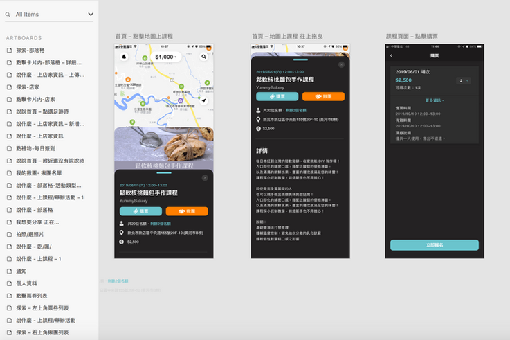Select the 個人資料 artboard

click(26, 283)
